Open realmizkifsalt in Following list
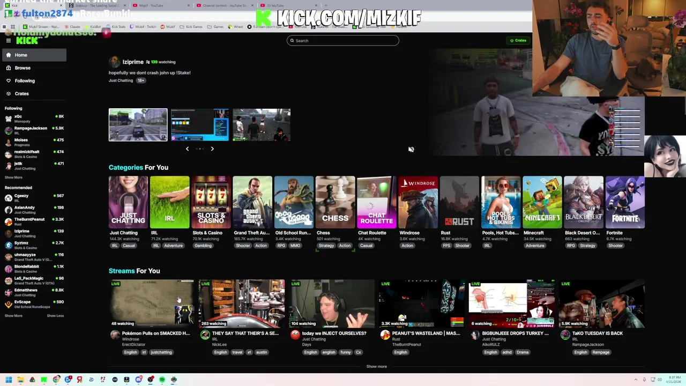This screenshot has width=686, height=386. click(x=34, y=154)
